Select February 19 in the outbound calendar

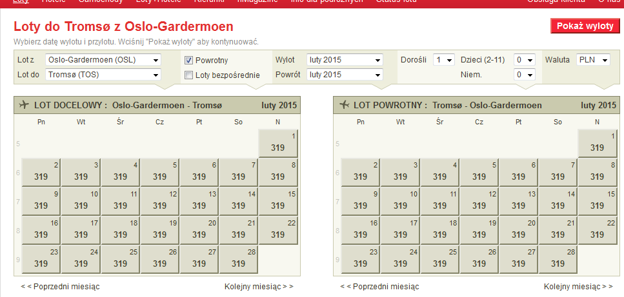pyautogui.click(x=159, y=230)
